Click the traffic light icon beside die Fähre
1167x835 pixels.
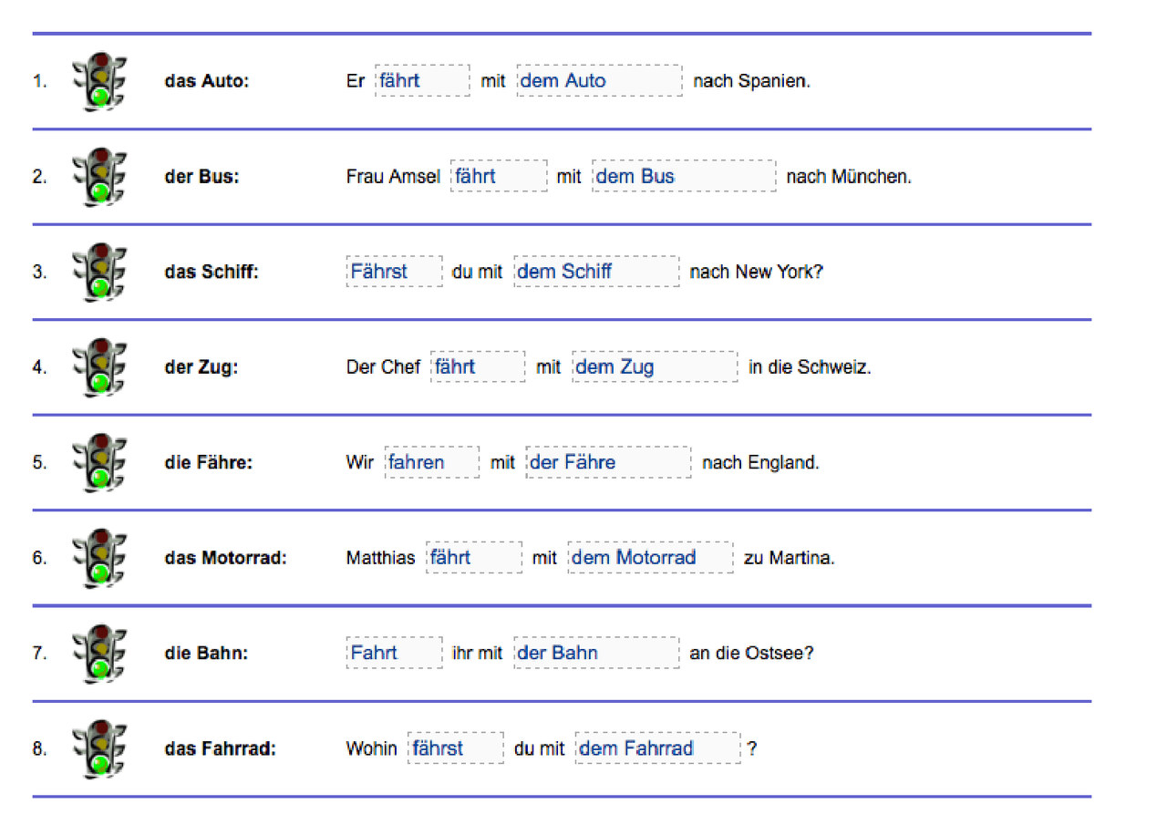coord(99,462)
